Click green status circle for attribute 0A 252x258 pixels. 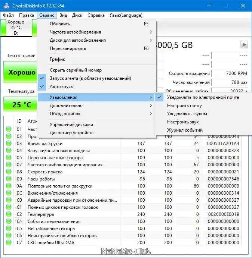9,186
